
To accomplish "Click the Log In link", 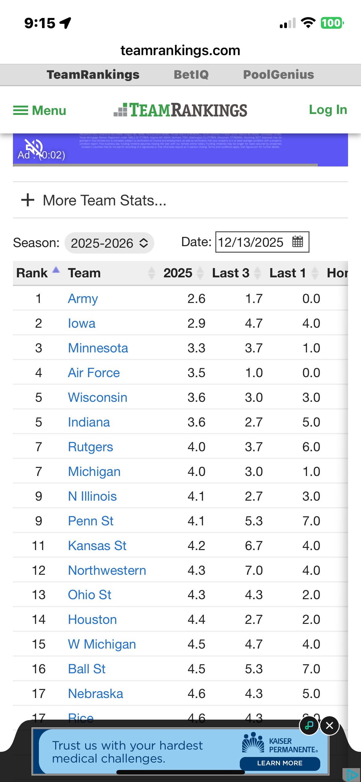I will [328, 110].
